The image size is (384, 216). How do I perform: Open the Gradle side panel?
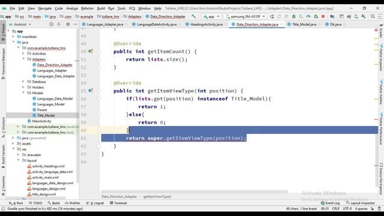381,31
